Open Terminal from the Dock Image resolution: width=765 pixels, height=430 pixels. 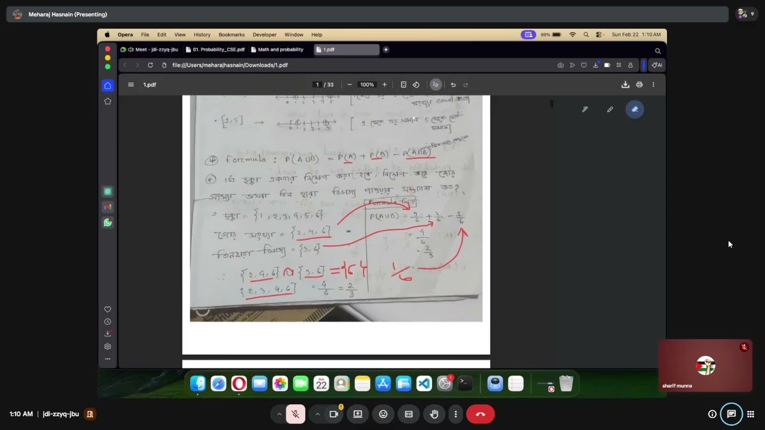465,383
